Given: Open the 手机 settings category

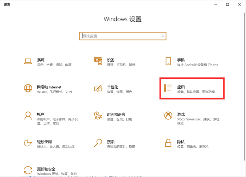Looking at the screenshot, I should click(x=192, y=62).
